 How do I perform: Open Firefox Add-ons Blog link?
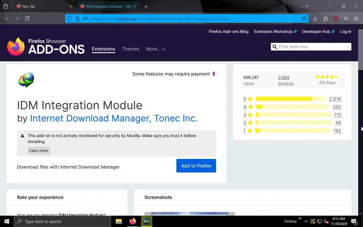229,31
